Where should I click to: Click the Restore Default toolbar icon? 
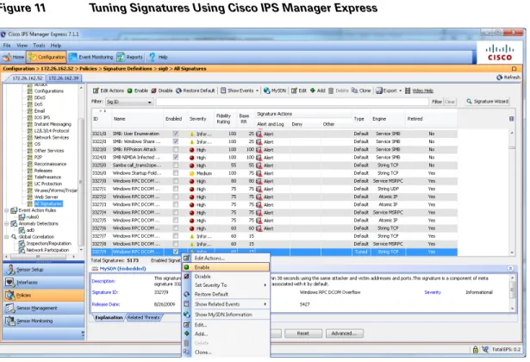pos(178,90)
